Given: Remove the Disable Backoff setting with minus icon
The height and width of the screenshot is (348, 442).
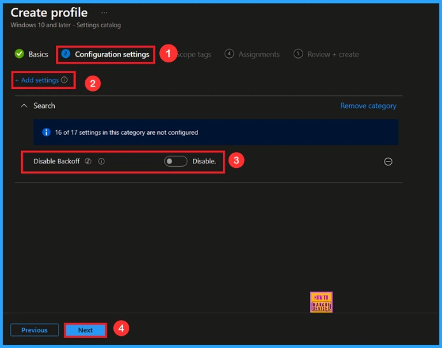Looking at the screenshot, I should tap(388, 162).
